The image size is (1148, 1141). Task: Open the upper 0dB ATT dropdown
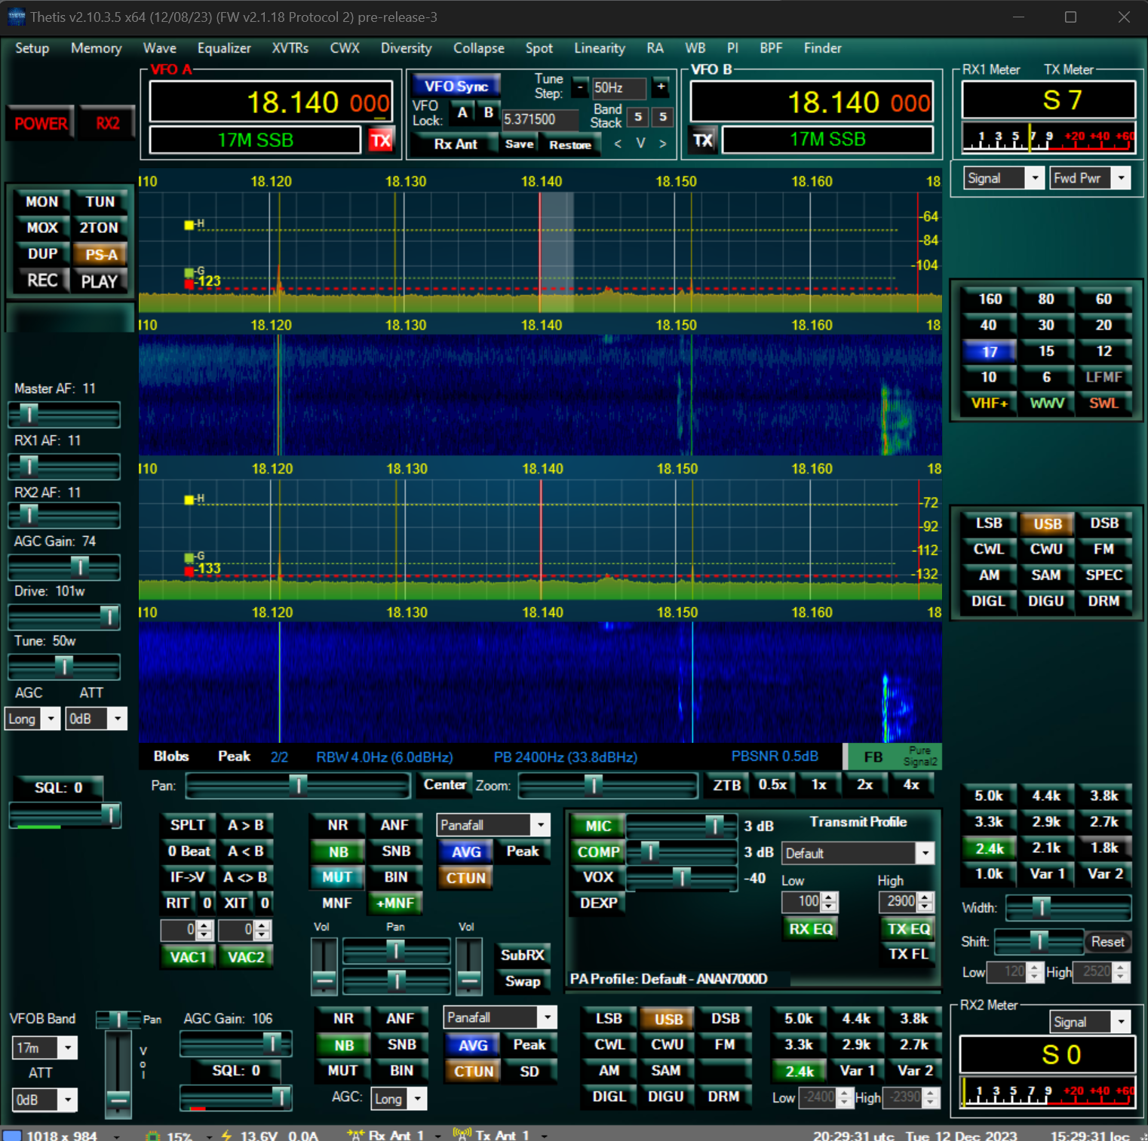(96, 719)
